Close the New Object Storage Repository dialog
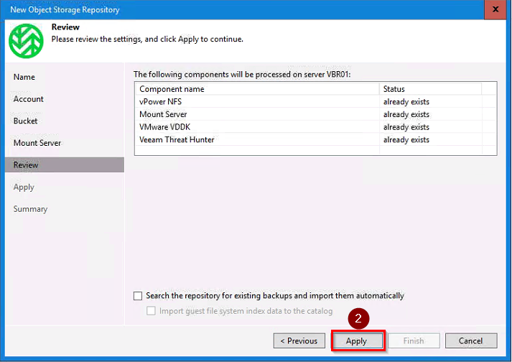The image size is (512, 362). coord(495,9)
